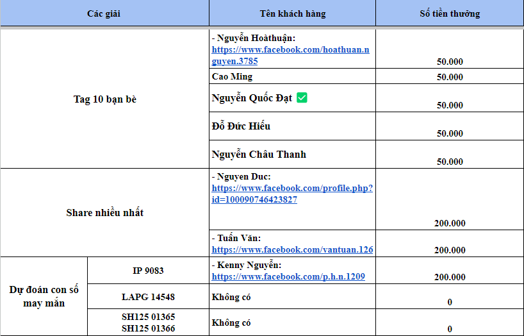Select the 'Các giải' column header
Viewport: 524px width, 336px height.
click(104, 13)
